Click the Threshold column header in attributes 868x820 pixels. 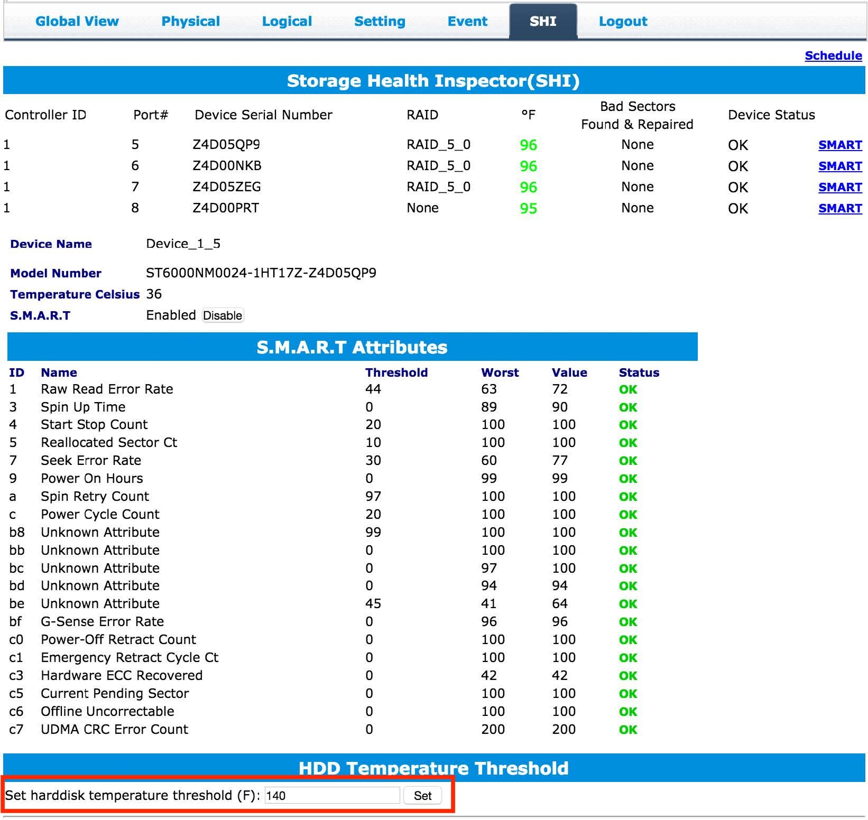click(396, 372)
